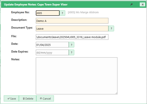Close the Update Employee Notes dialog

[x=143, y=4]
